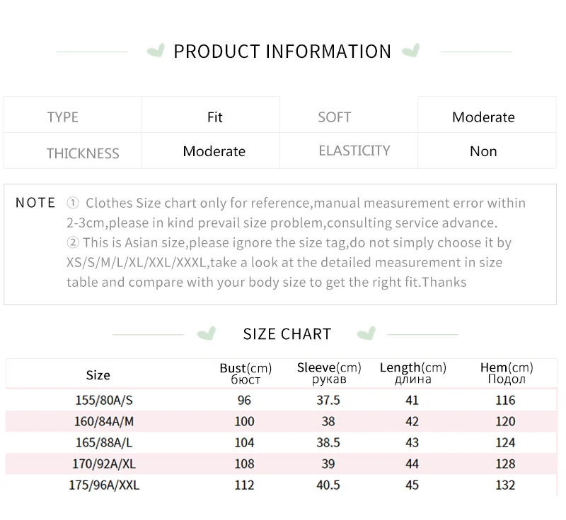This screenshot has width=566, height=520.
Task: Click the green heart right of SIZE CHART
Action: click(x=366, y=333)
